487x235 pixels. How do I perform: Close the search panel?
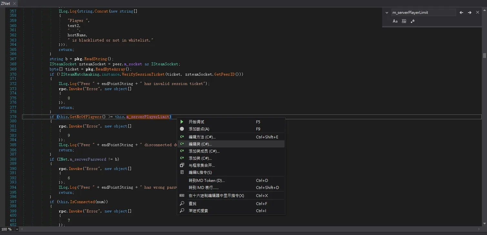[478, 13]
